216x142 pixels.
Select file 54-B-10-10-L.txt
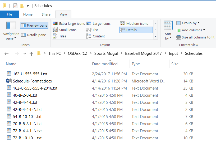click(x=27, y=117)
